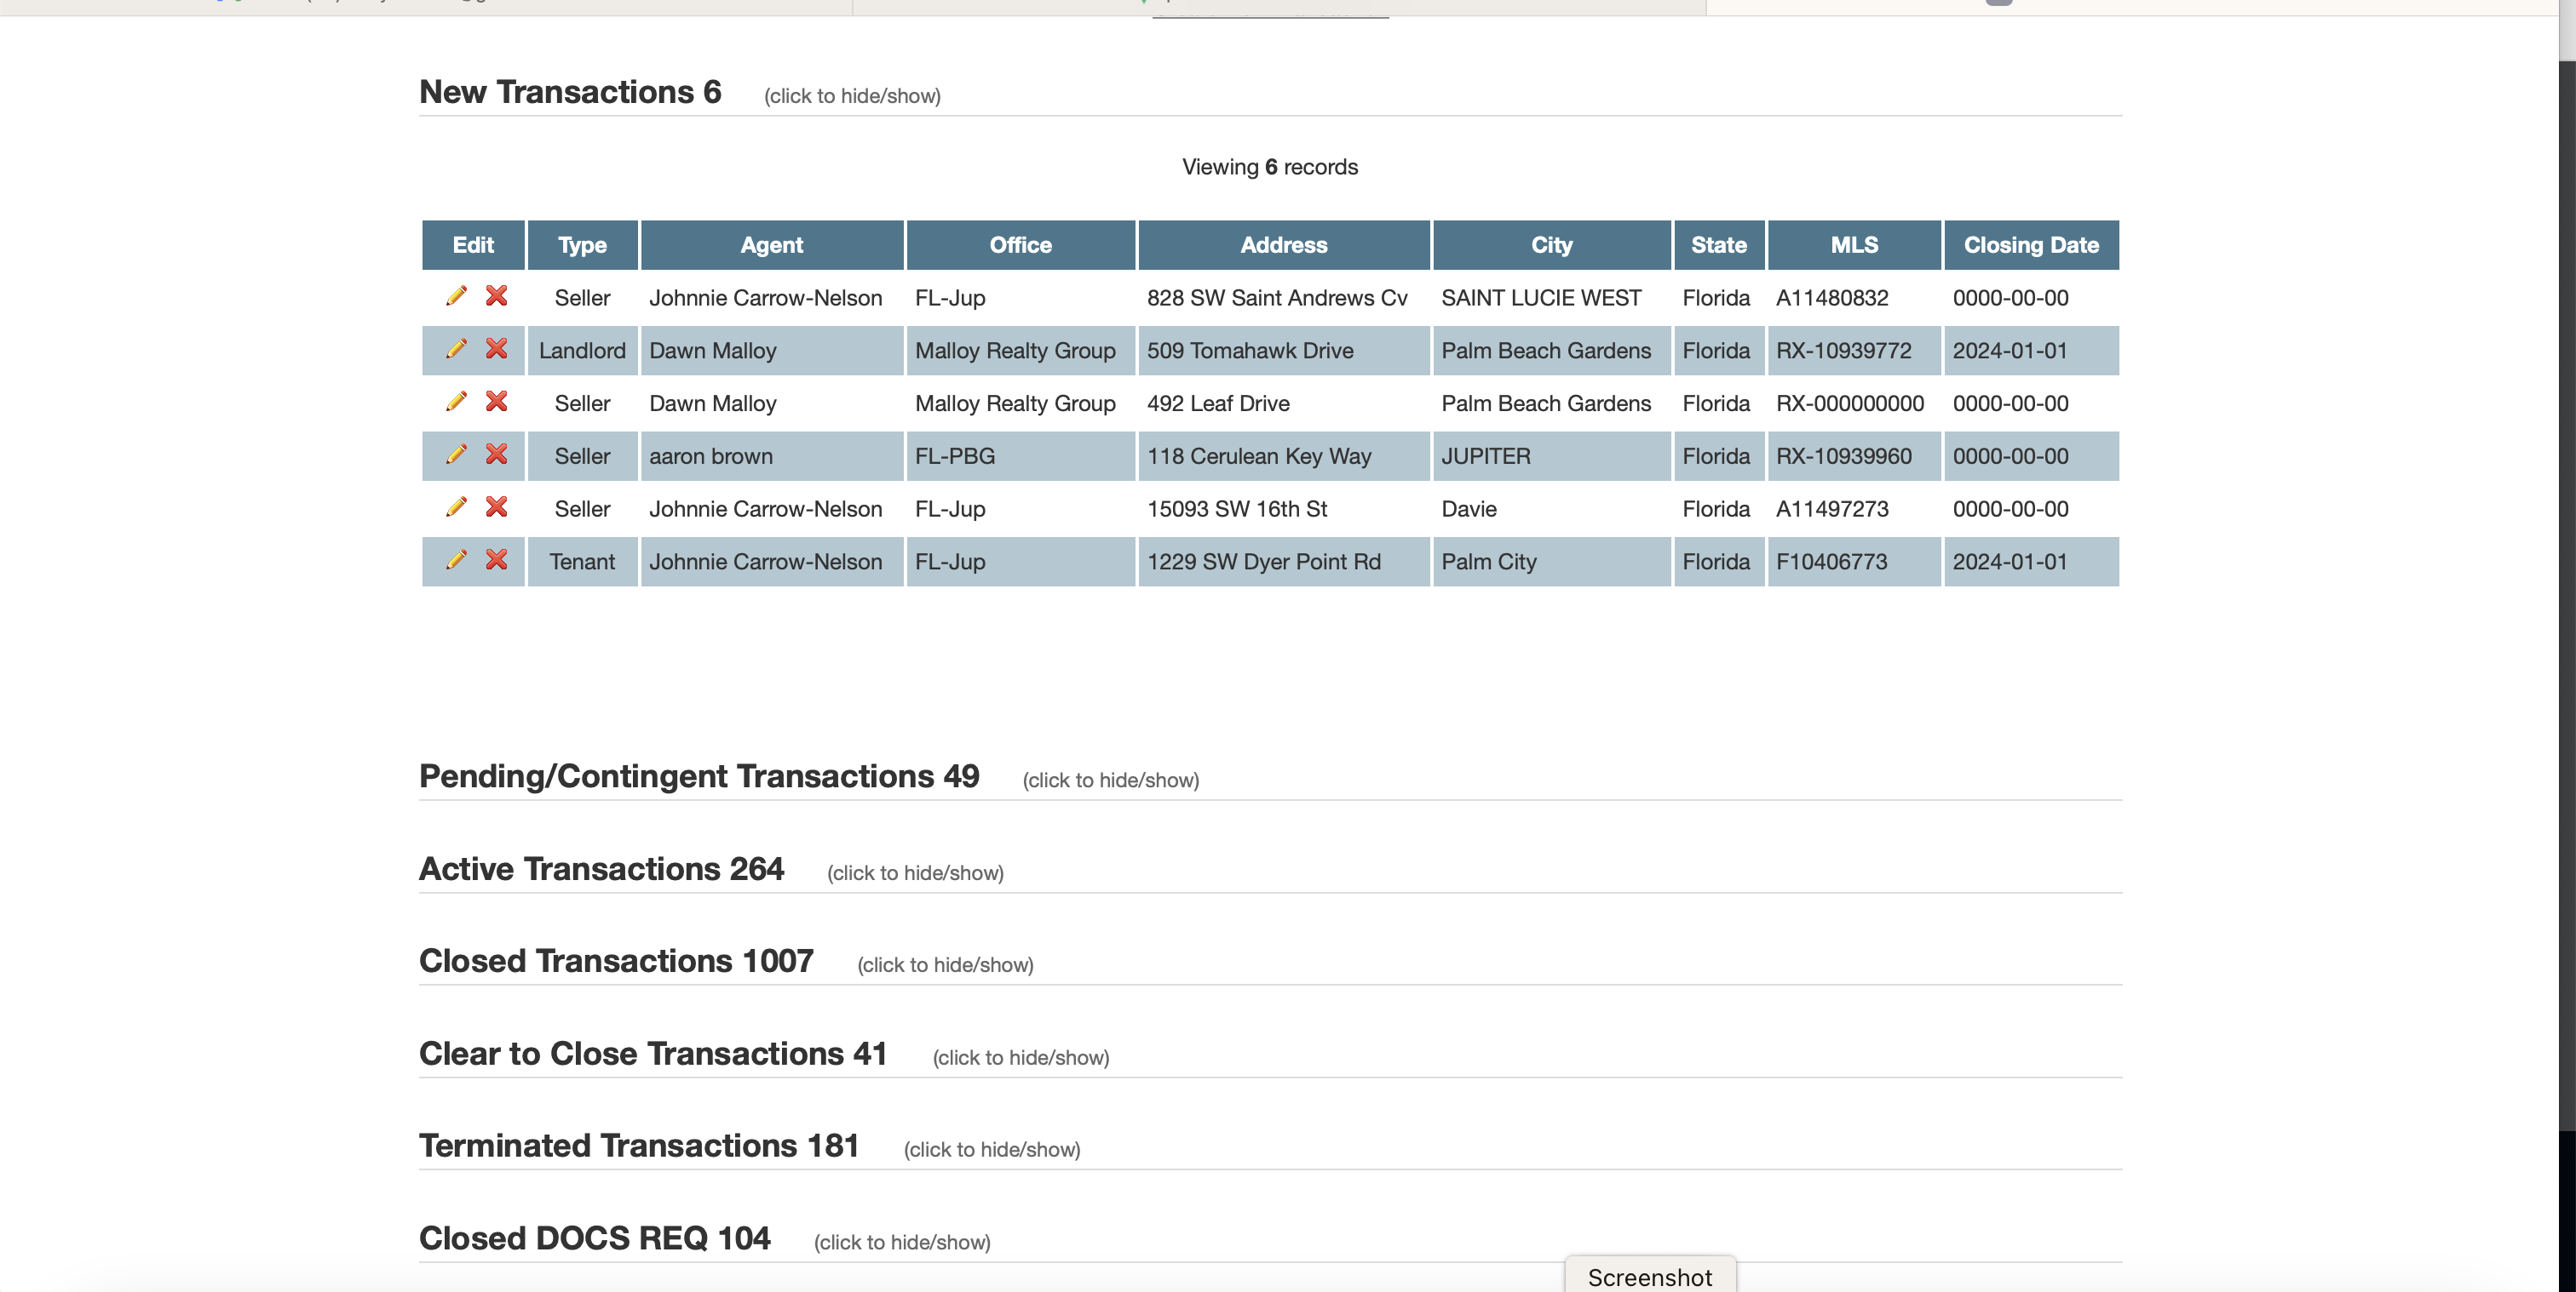Click MLS number RX-10939772
This screenshot has width=2576, height=1292.
(x=1843, y=351)
